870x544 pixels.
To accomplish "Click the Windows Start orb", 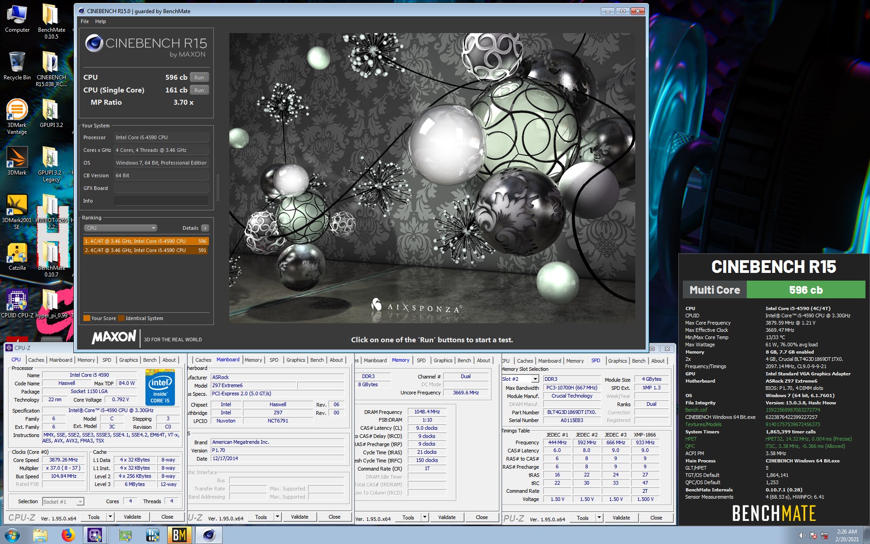I will point(12,535).
